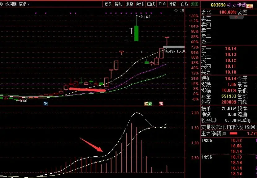The image size is (257, 178).
Task: Click the 今开 label
Action: click(242, 79)
